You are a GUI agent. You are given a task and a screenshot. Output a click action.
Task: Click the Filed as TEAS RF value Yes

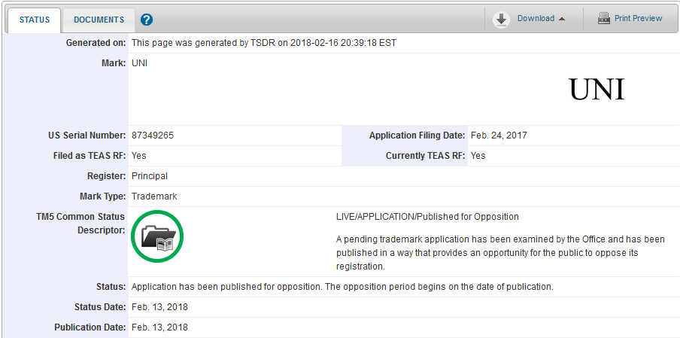(x=138, y=156)
